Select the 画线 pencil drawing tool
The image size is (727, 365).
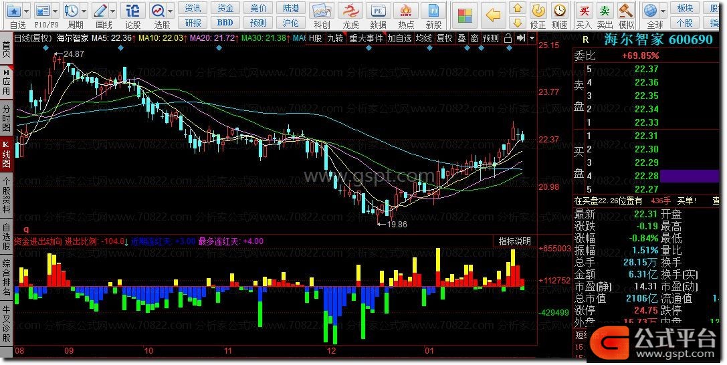100,10
